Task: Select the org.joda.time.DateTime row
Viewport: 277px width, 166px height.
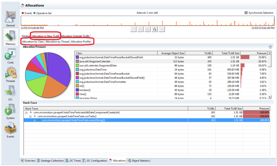Action: [171, 70]
